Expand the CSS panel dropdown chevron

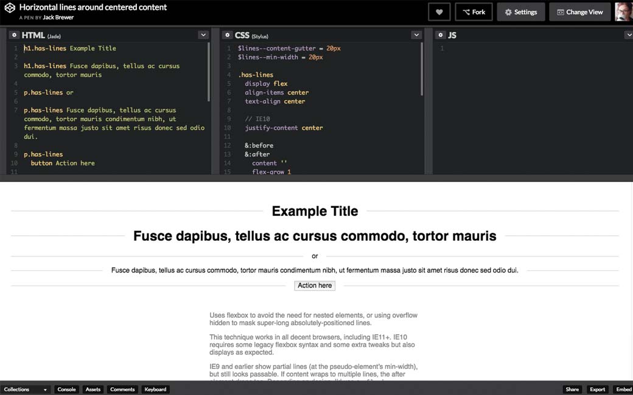416,35
